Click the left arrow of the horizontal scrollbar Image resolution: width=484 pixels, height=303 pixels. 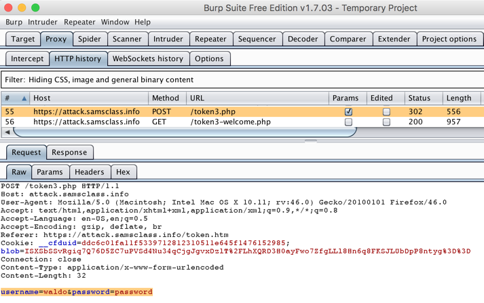tap(7, 132)
